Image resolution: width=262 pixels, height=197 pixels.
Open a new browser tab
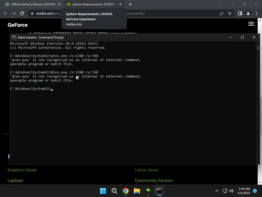point(130,5)
